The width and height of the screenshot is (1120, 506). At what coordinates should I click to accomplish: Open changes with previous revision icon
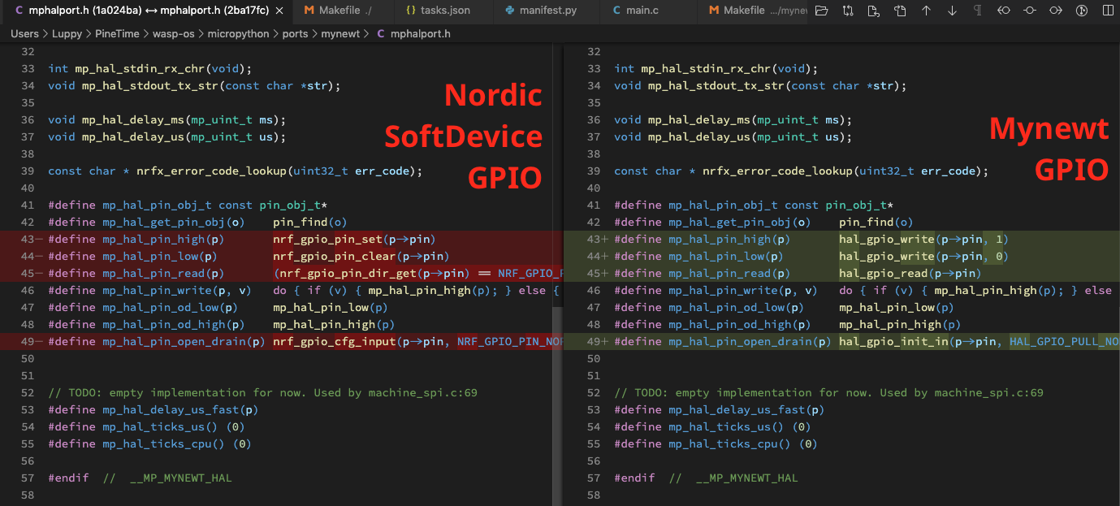[x=874, y=11]
